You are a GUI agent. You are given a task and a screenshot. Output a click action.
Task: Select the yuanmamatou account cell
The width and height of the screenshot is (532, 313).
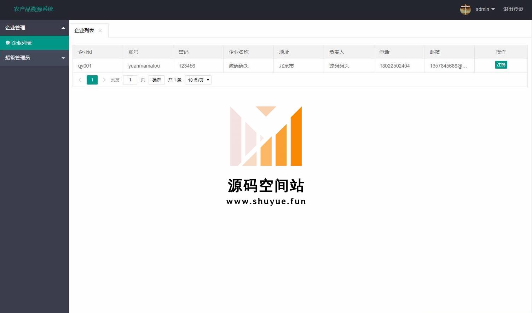[x=148, y=66]
